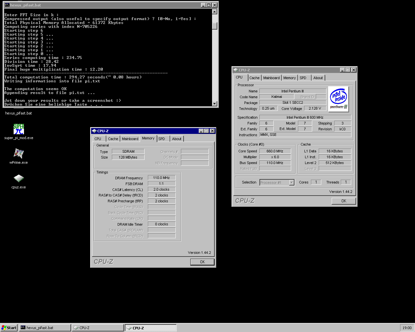Click the DRAM Frequency value 110.0 MHz
Image resolution: width=415 pixels, height=332 pixels.
tap(161, 178)
